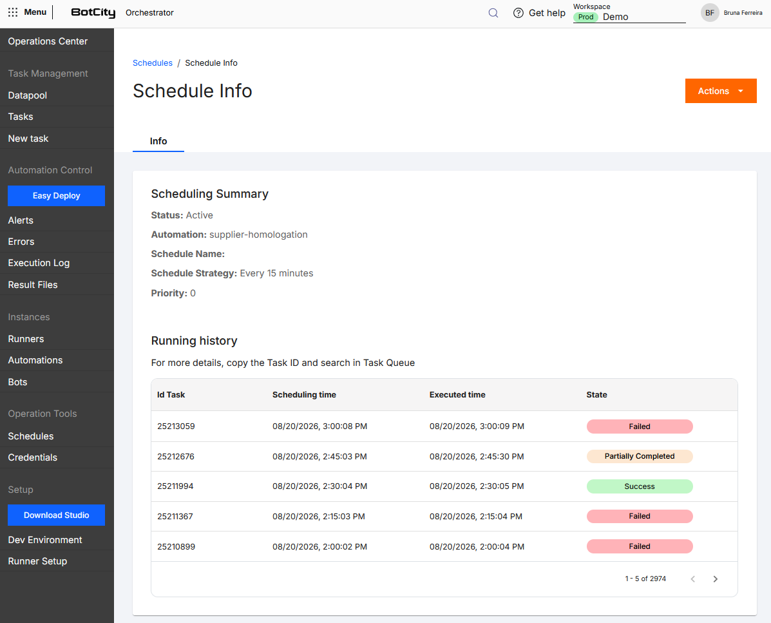This screenshot has width=771, height=623.
Task: Open Operations Center in sidebar
Action: (x=48, y=41)
